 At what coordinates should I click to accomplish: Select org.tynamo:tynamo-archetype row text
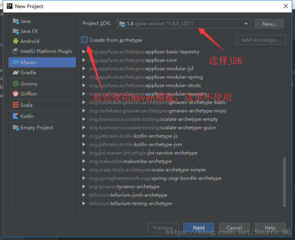coord(124,187)
